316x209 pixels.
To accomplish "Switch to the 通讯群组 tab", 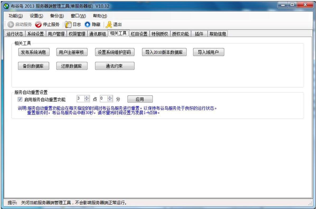I will [x=97, y=34].
